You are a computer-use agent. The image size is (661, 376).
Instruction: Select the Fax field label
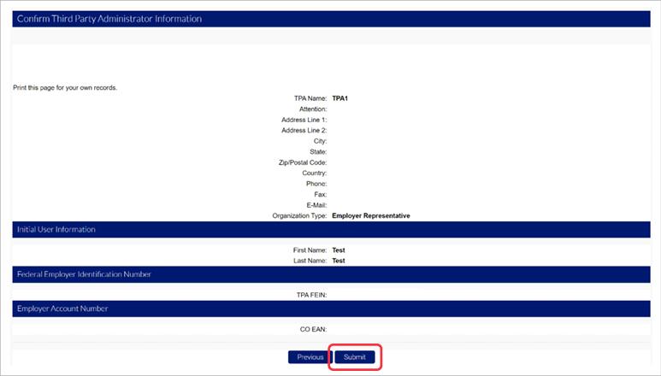click(x=320, y=195)
